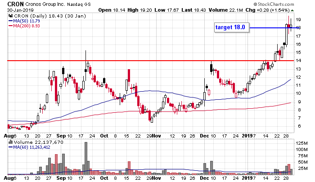
Task: Click the Chg +0.28 (+1.54%) value
Action: [x=267, y=10]
